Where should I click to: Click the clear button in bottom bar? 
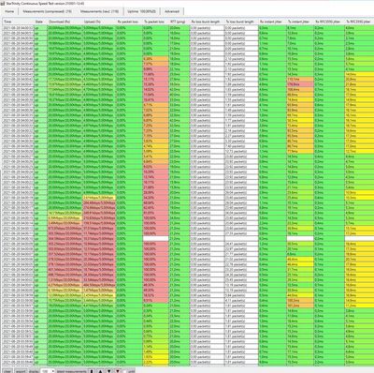[x=7, y=371]
